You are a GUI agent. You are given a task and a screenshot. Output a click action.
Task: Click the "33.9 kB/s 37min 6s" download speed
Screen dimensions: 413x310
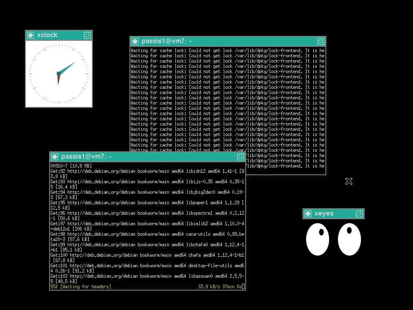tap(220, 287)
